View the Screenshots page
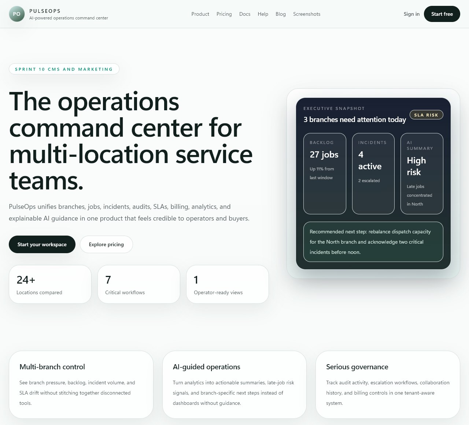Screen dimensions: 469x425 tap(307, 14)
